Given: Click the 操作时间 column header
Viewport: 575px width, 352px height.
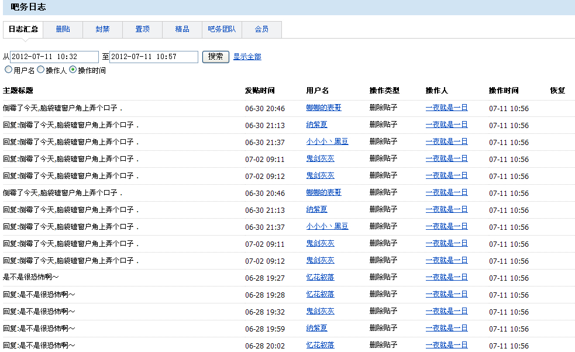Looking at the screenshot, I should click(504, 91).
